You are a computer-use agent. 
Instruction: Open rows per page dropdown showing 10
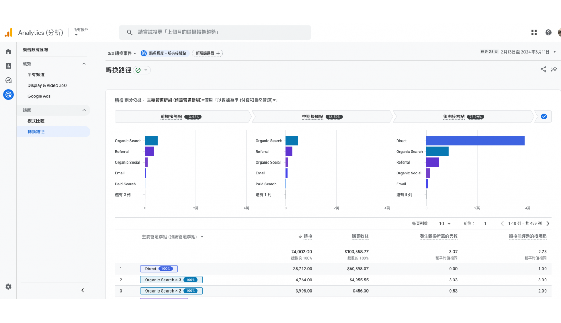(445, 224)
